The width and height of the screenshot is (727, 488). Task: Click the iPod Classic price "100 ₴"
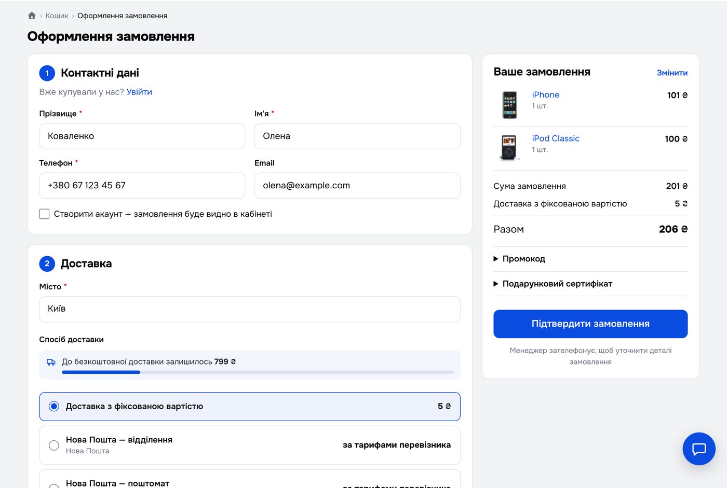676,138
